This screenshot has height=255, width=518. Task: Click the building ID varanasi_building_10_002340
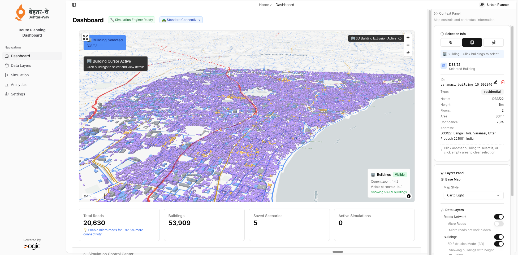coord(466,85)
